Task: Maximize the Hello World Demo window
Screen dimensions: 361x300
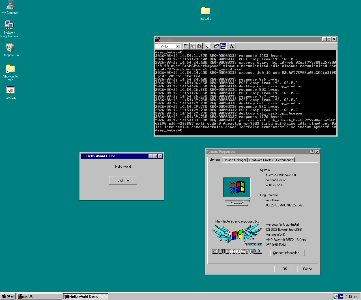Action: [x=155, y=156]
